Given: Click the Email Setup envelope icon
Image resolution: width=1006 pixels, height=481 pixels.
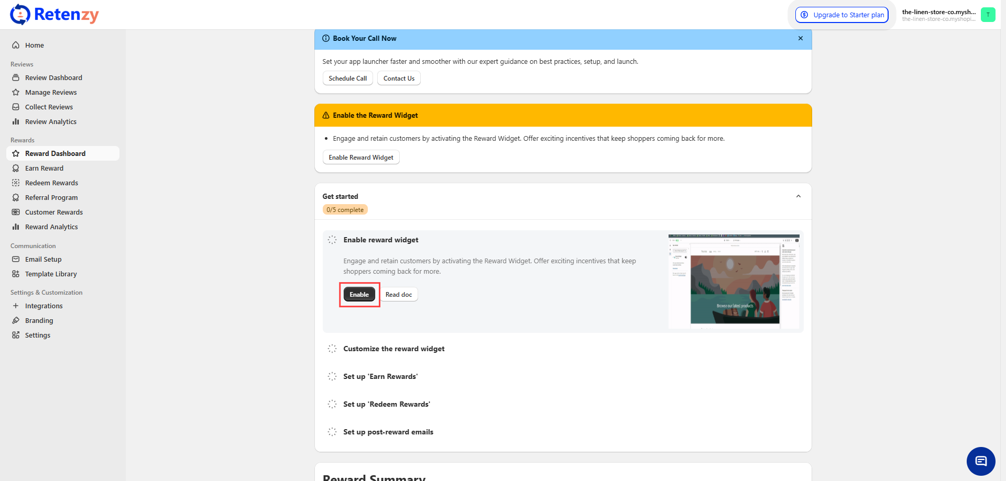Looking at the screenshot, I should [x=16, y=259].
